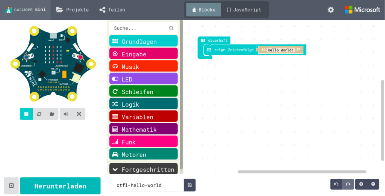Launch simulator in fullscreen
385x196 pixels.
click(x=79, y=114)
